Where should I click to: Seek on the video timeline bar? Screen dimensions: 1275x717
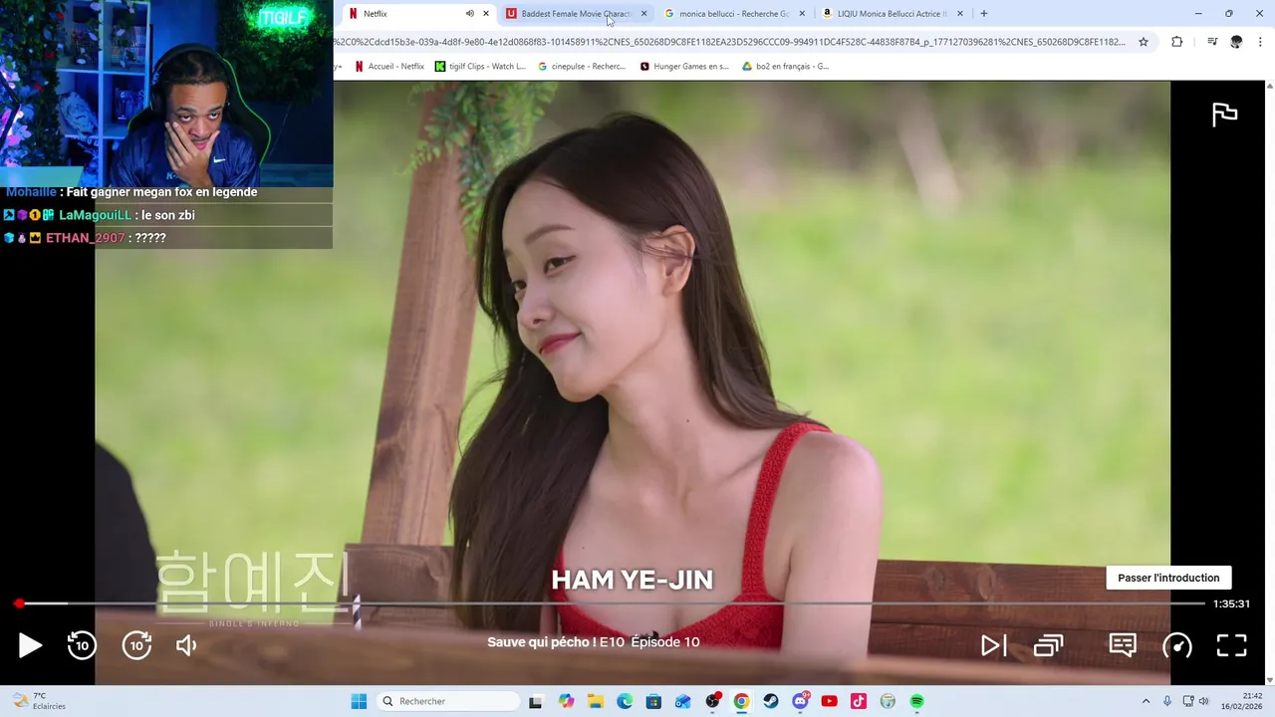(x=610, y=603)
